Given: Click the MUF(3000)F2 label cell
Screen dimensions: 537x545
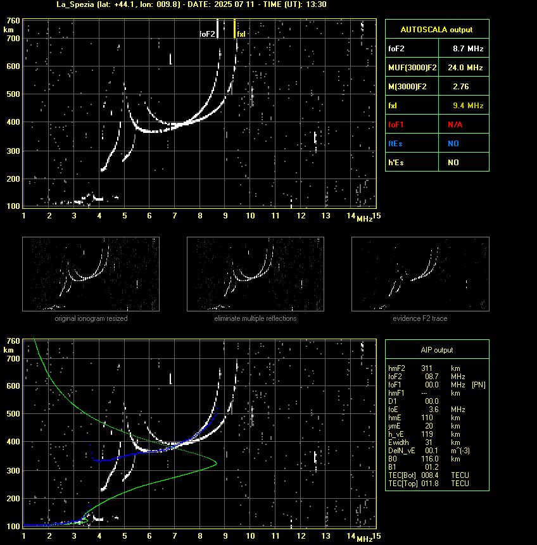Looking at the screenshot, I should pos(412,68).
